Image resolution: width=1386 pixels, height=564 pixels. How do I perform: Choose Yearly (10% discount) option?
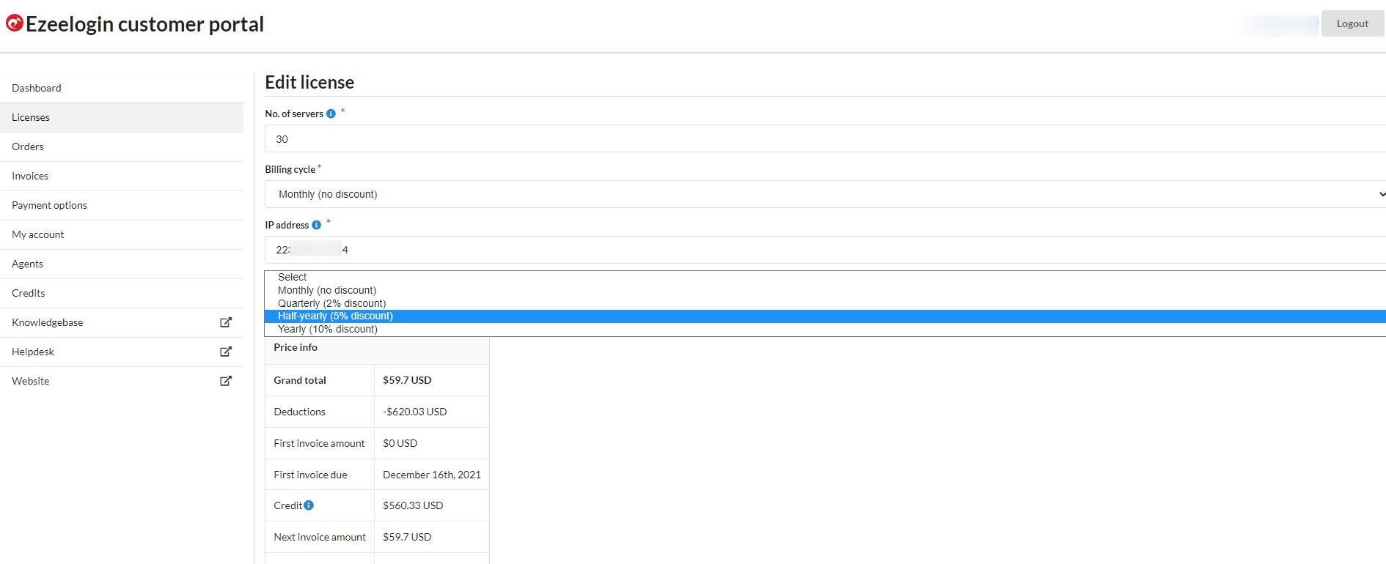coord(328,330)
